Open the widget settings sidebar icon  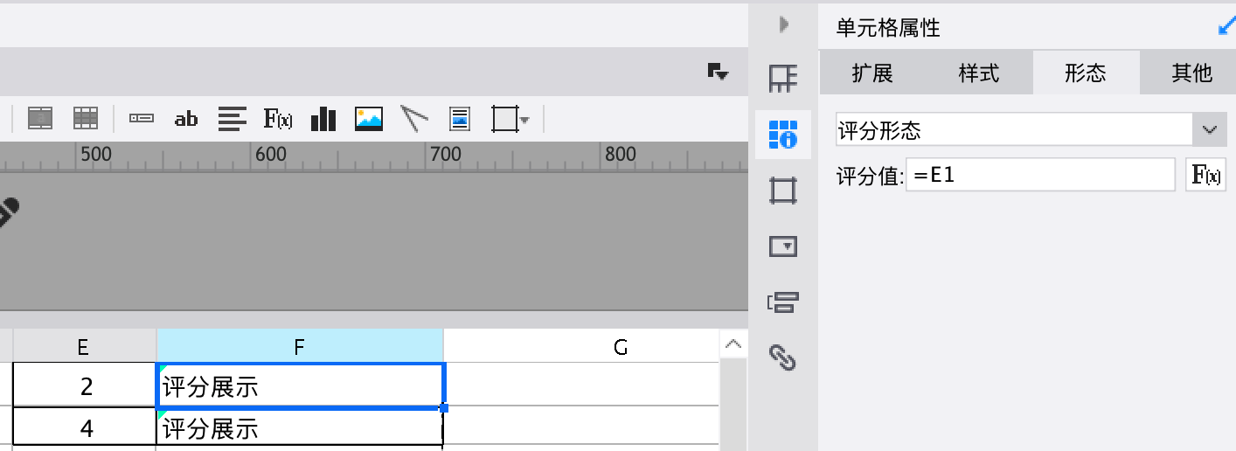coord(782,246)
